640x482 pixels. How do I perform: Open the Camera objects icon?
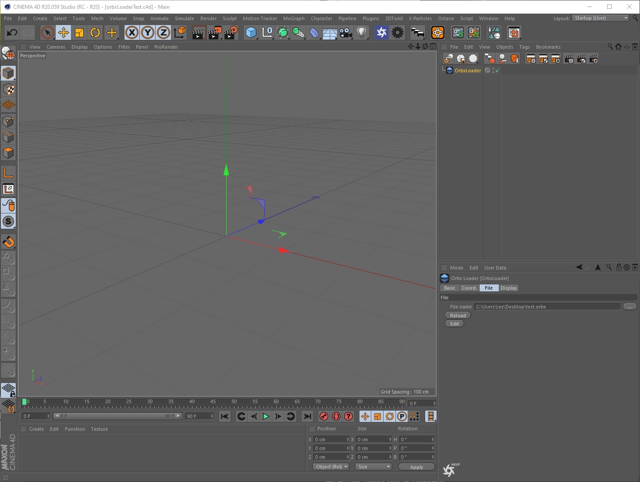(x=346, y=32)
